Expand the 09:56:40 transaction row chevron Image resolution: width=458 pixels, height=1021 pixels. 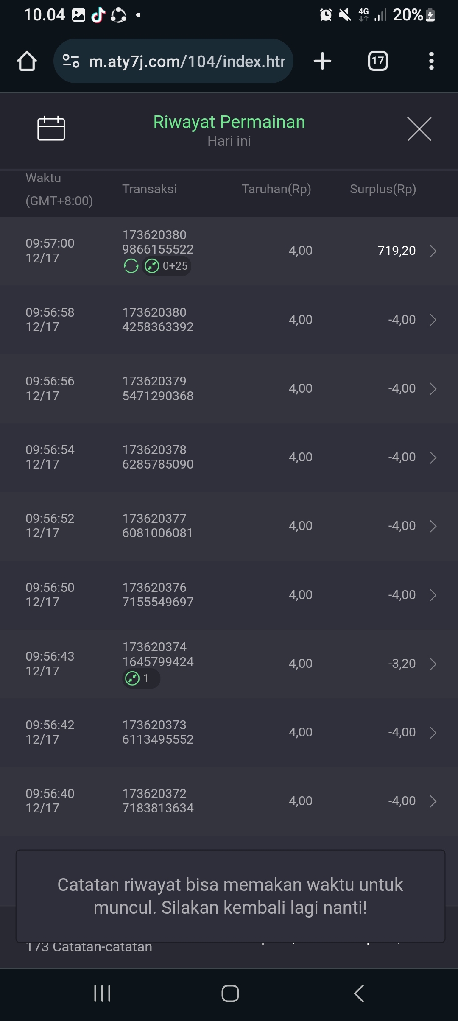433,801
